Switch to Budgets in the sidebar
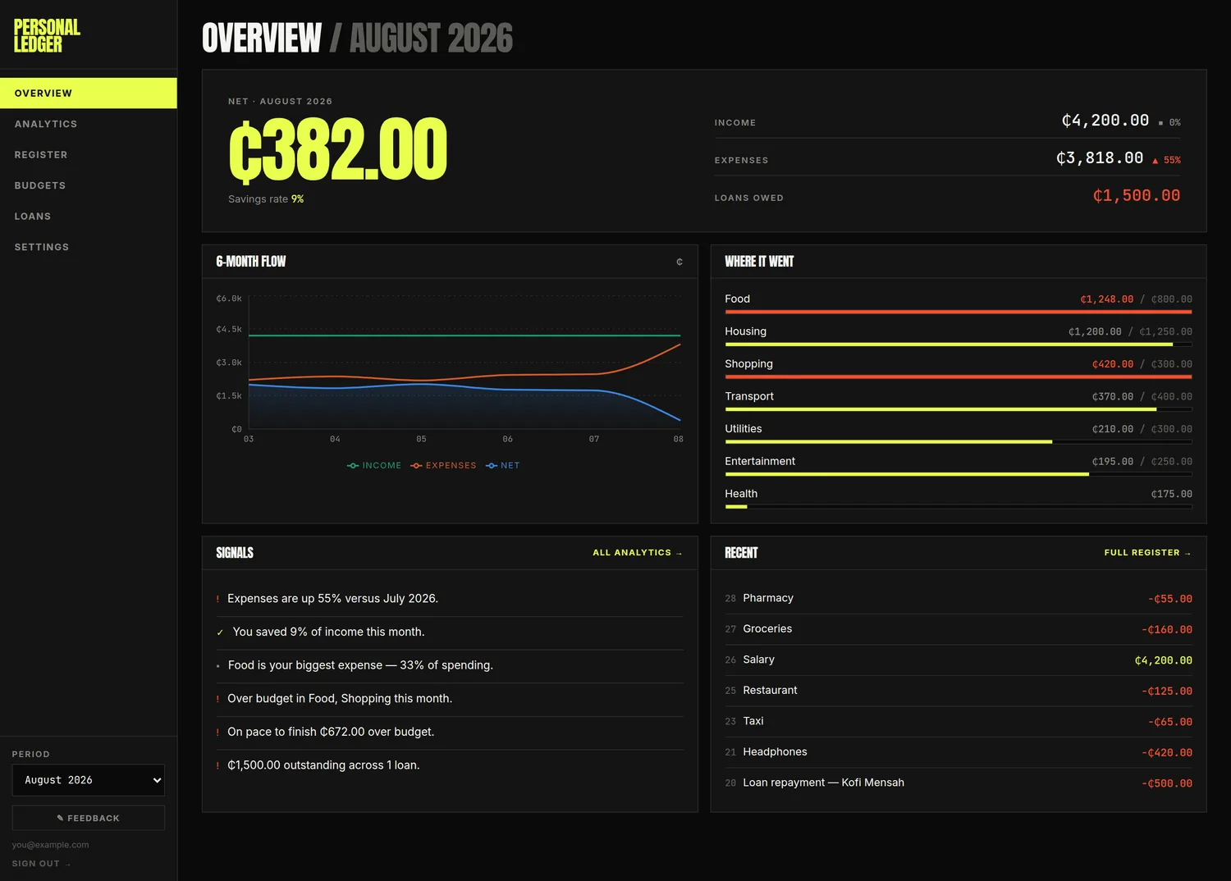 pyautogui.click(x=89, y=185)
